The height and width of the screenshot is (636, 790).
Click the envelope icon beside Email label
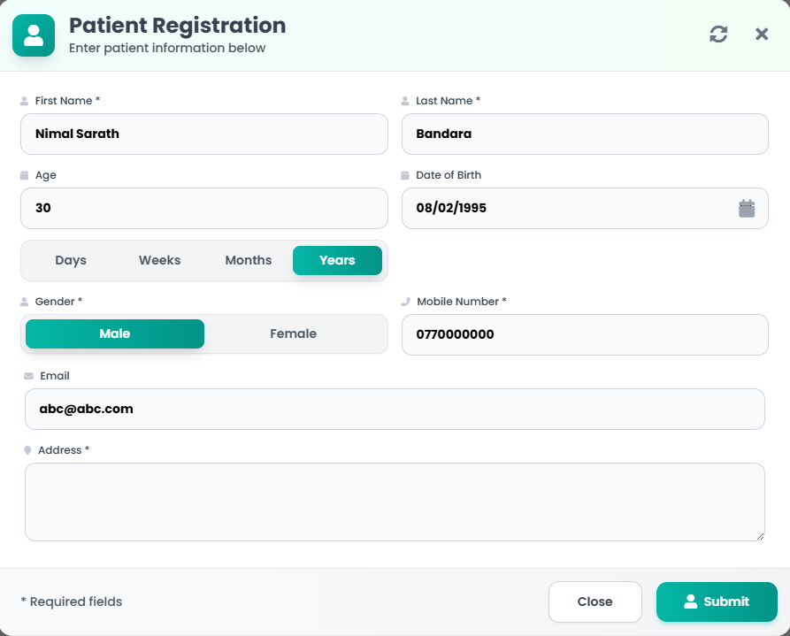click(x=26, y=375)
